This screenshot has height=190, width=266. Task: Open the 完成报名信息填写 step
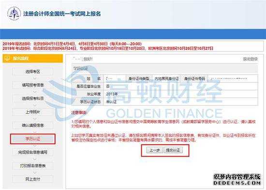[33, 152]
